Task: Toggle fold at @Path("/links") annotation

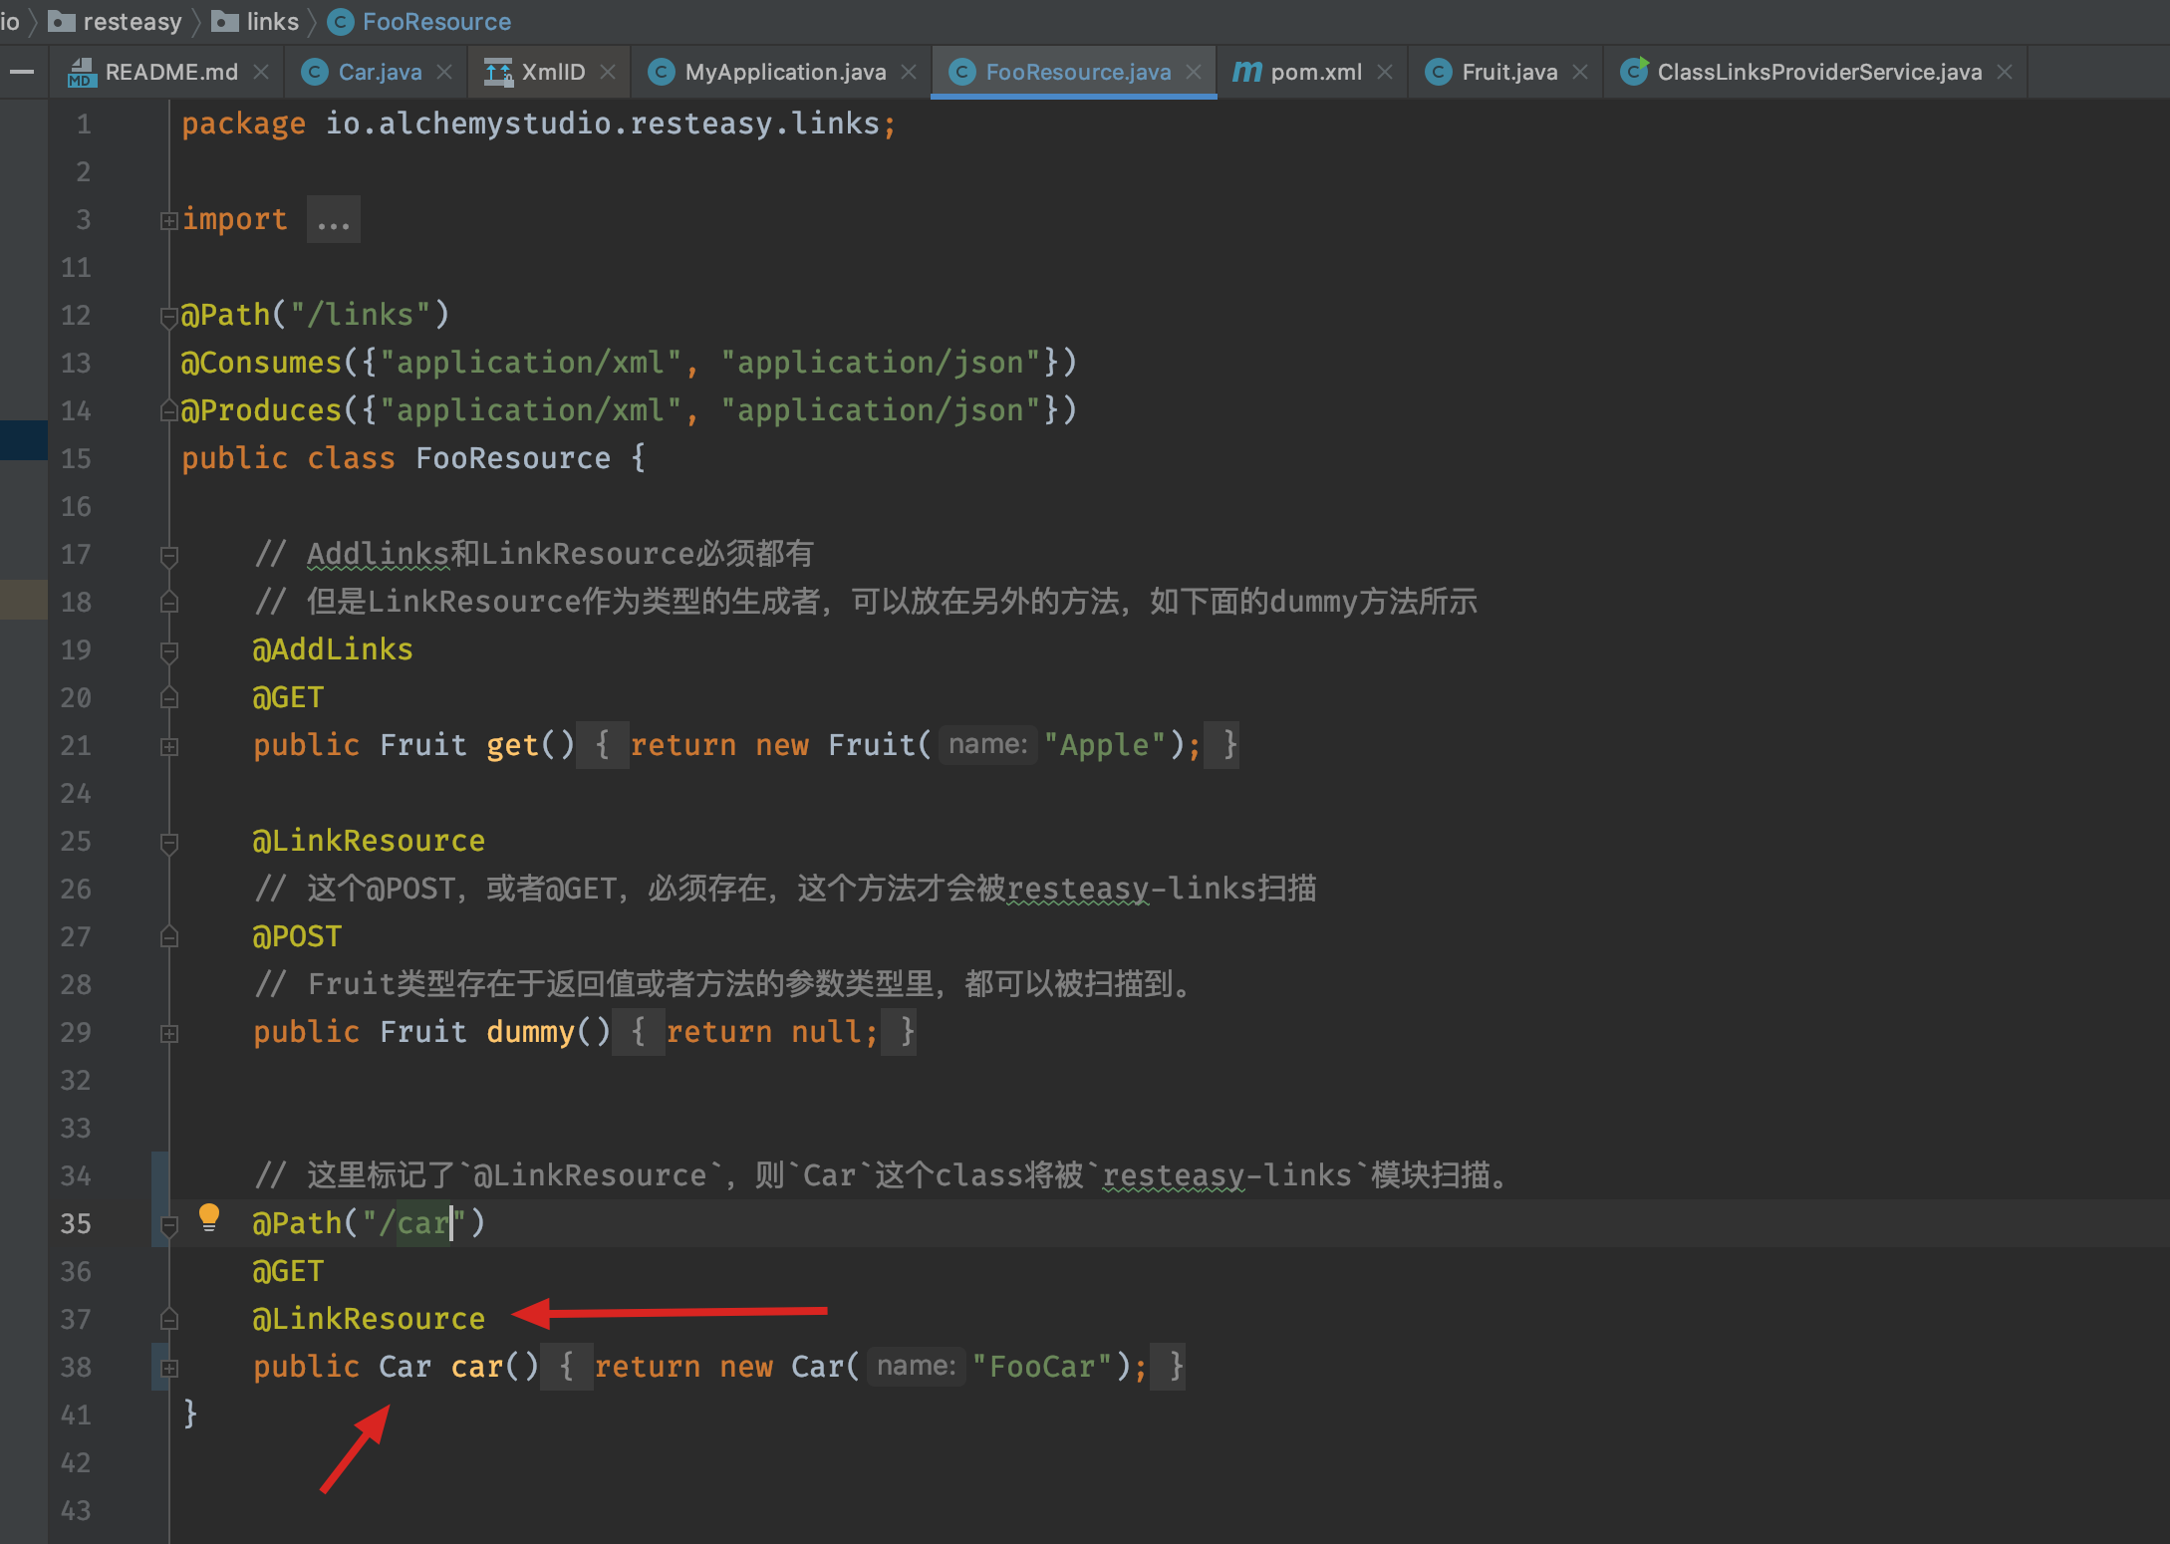Action: [x=169, y=316]
